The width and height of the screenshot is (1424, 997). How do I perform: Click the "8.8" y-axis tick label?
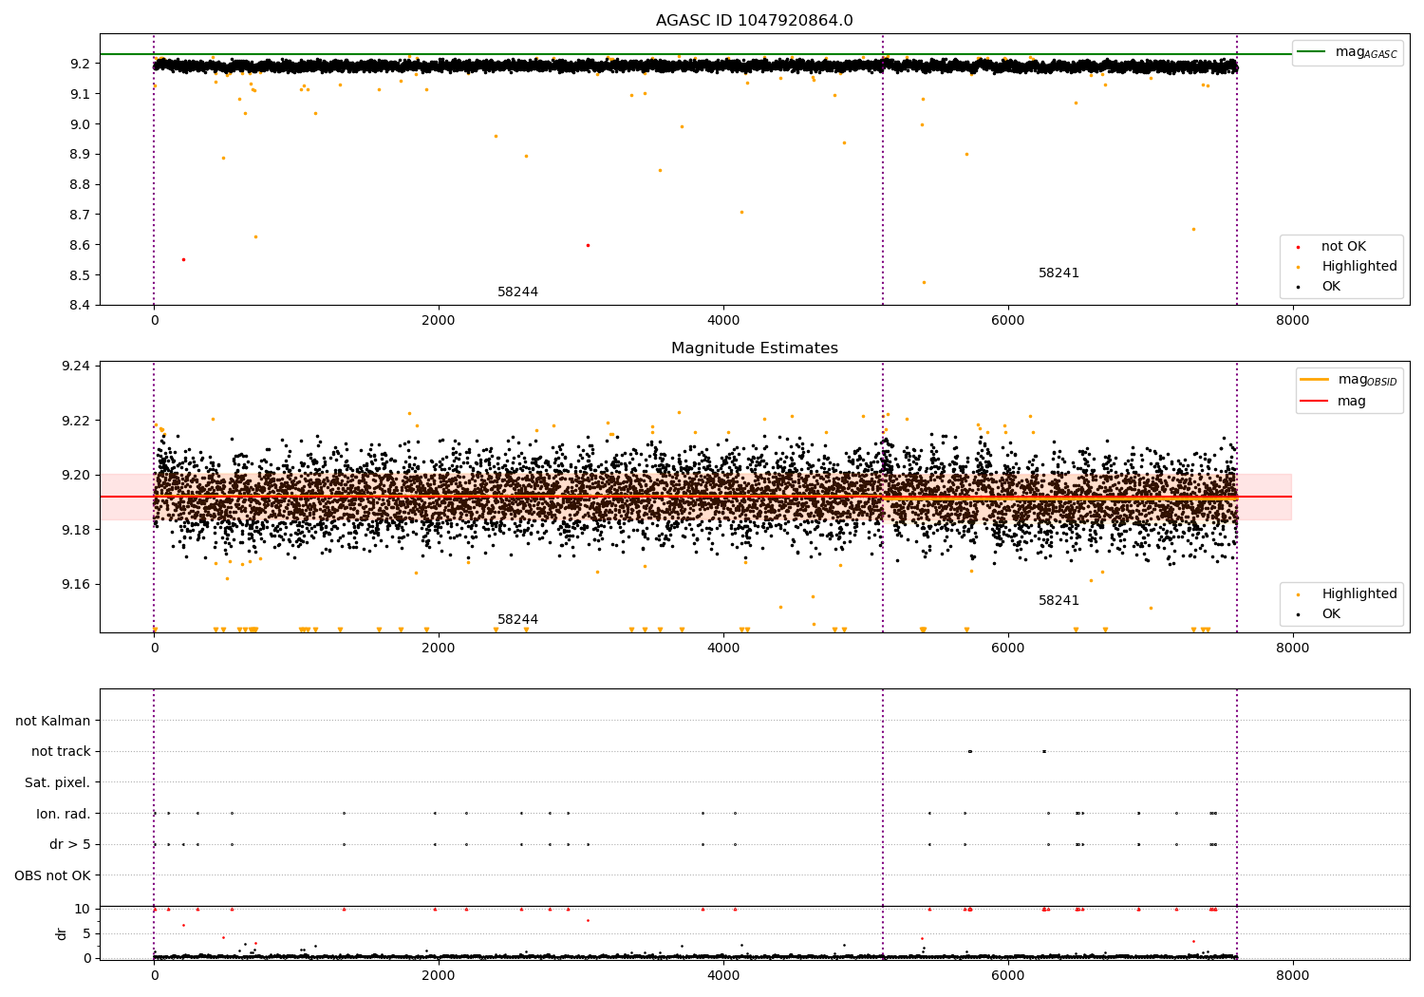tap(80, 185)
